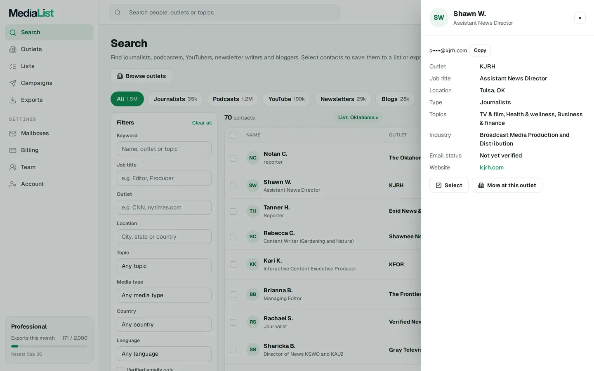Click the SW avatar in the detail panel
This screenshot has height=371, width=594.
coord(439,18)
